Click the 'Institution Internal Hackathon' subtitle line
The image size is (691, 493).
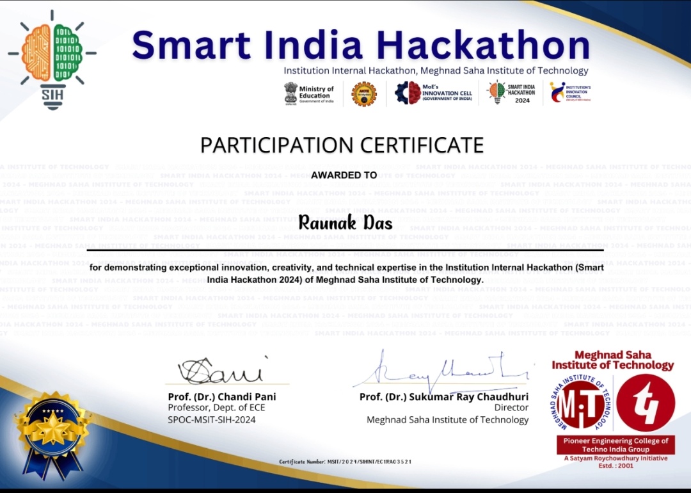click(436, 70)
